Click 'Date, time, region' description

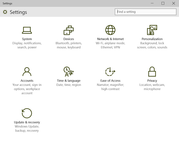click(69, 85)
